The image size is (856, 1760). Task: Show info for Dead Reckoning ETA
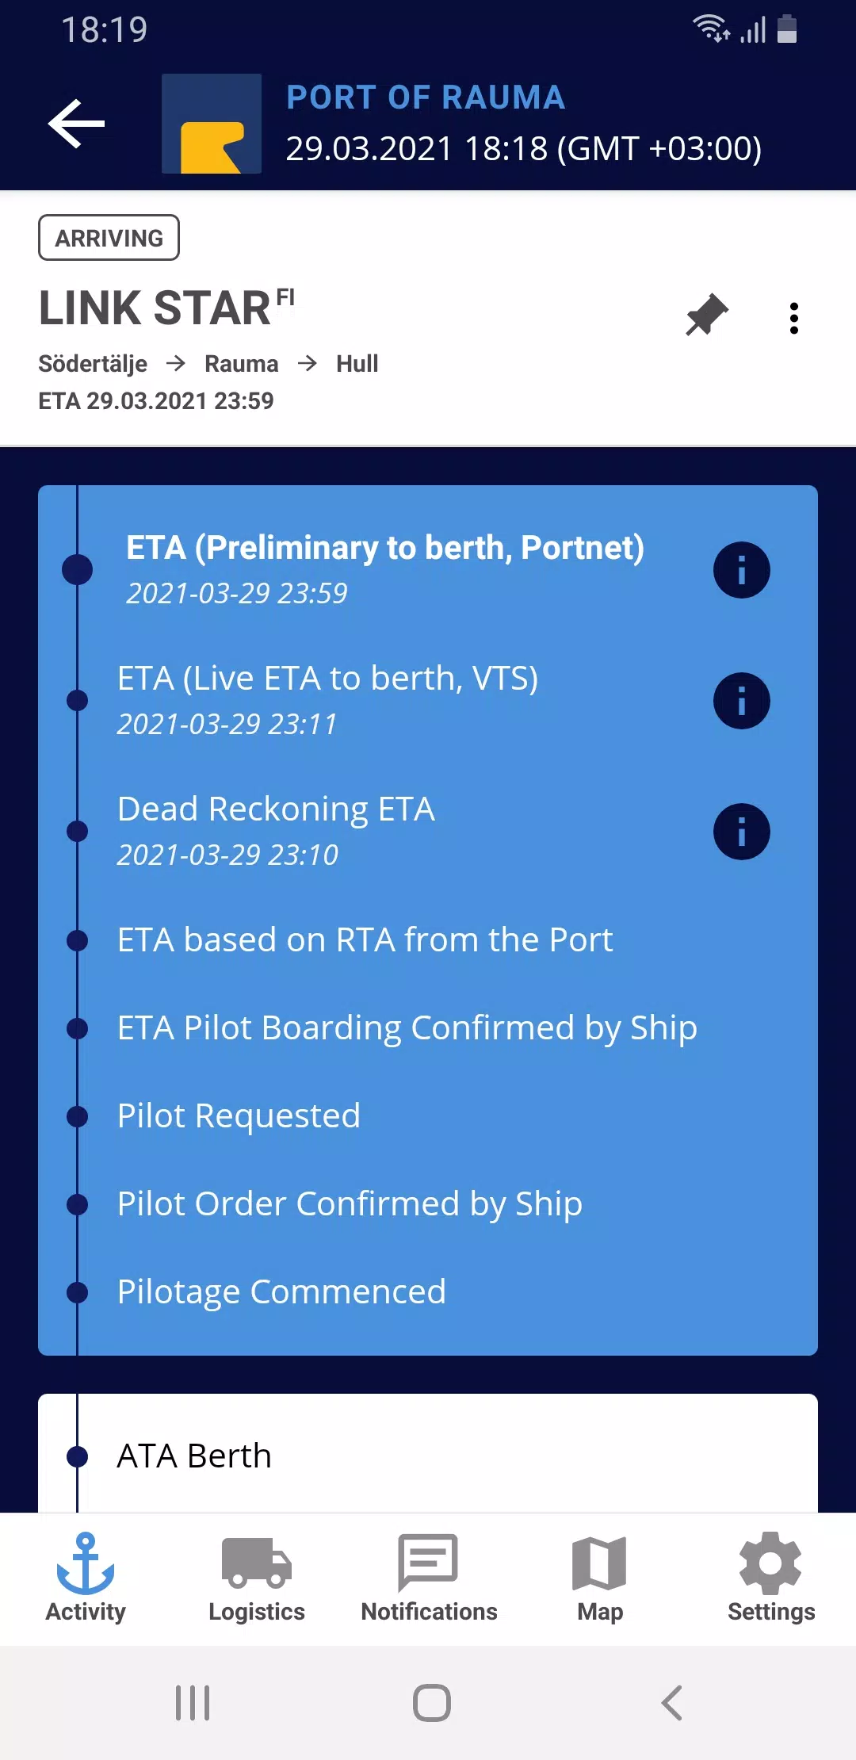click(741, 832)
